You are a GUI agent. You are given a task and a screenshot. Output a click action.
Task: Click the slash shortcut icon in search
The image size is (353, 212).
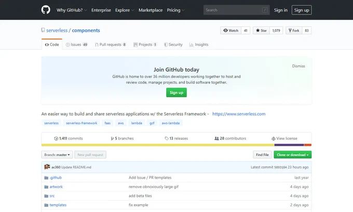coord(265,10)
